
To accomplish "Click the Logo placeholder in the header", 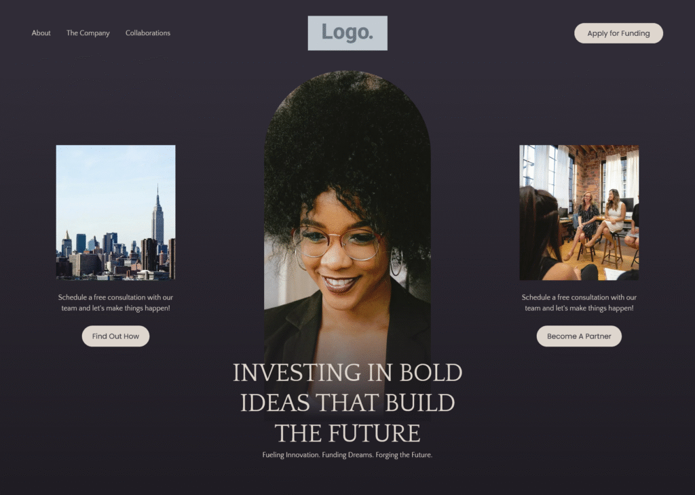I will 347,33.
